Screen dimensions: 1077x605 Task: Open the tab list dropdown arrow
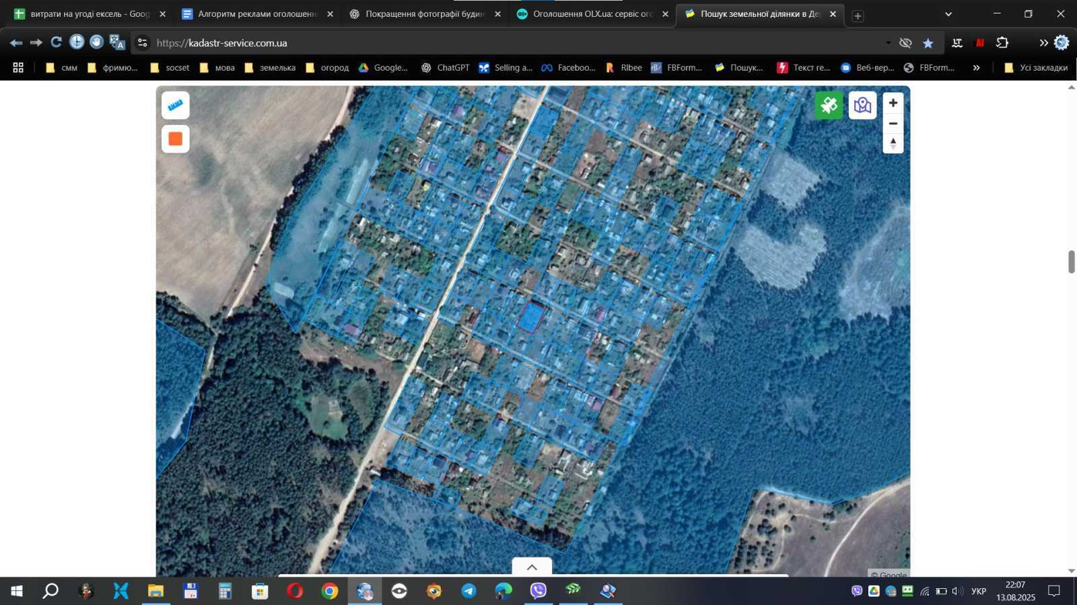[x=948, y=14]
